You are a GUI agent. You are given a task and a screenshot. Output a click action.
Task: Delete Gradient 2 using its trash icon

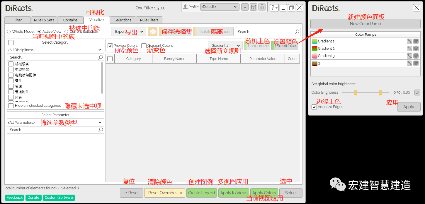point(416,49)
